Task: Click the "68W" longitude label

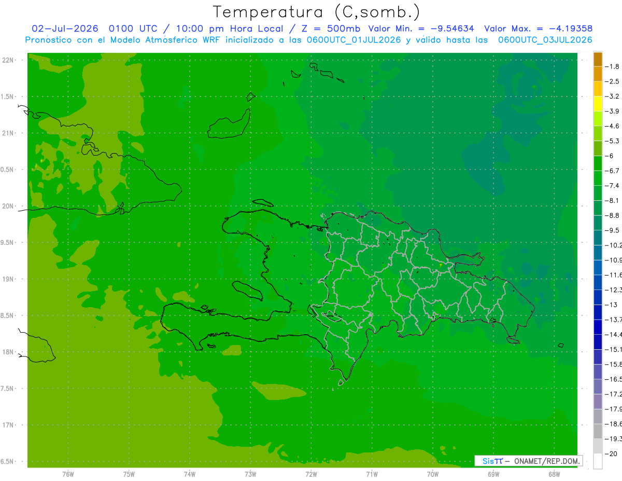Action: 554,474
